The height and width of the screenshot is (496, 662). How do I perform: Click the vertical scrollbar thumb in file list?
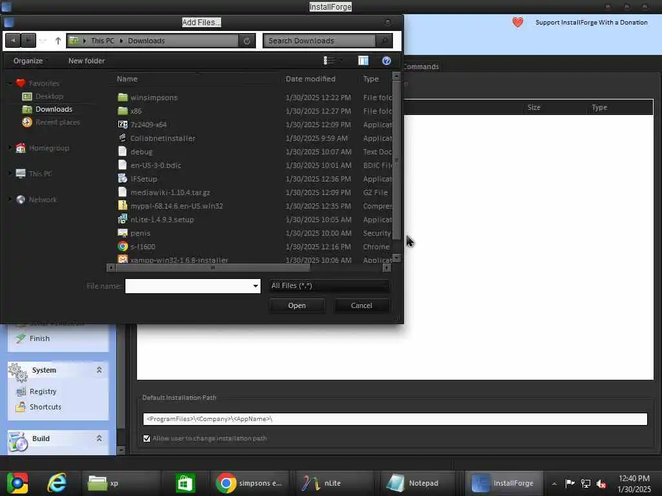tap(396, 160)
